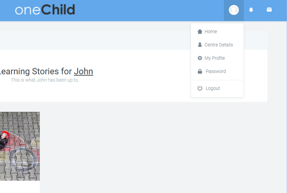
Task: Open My Profile from the dropdown
Action: pos(215,58)
